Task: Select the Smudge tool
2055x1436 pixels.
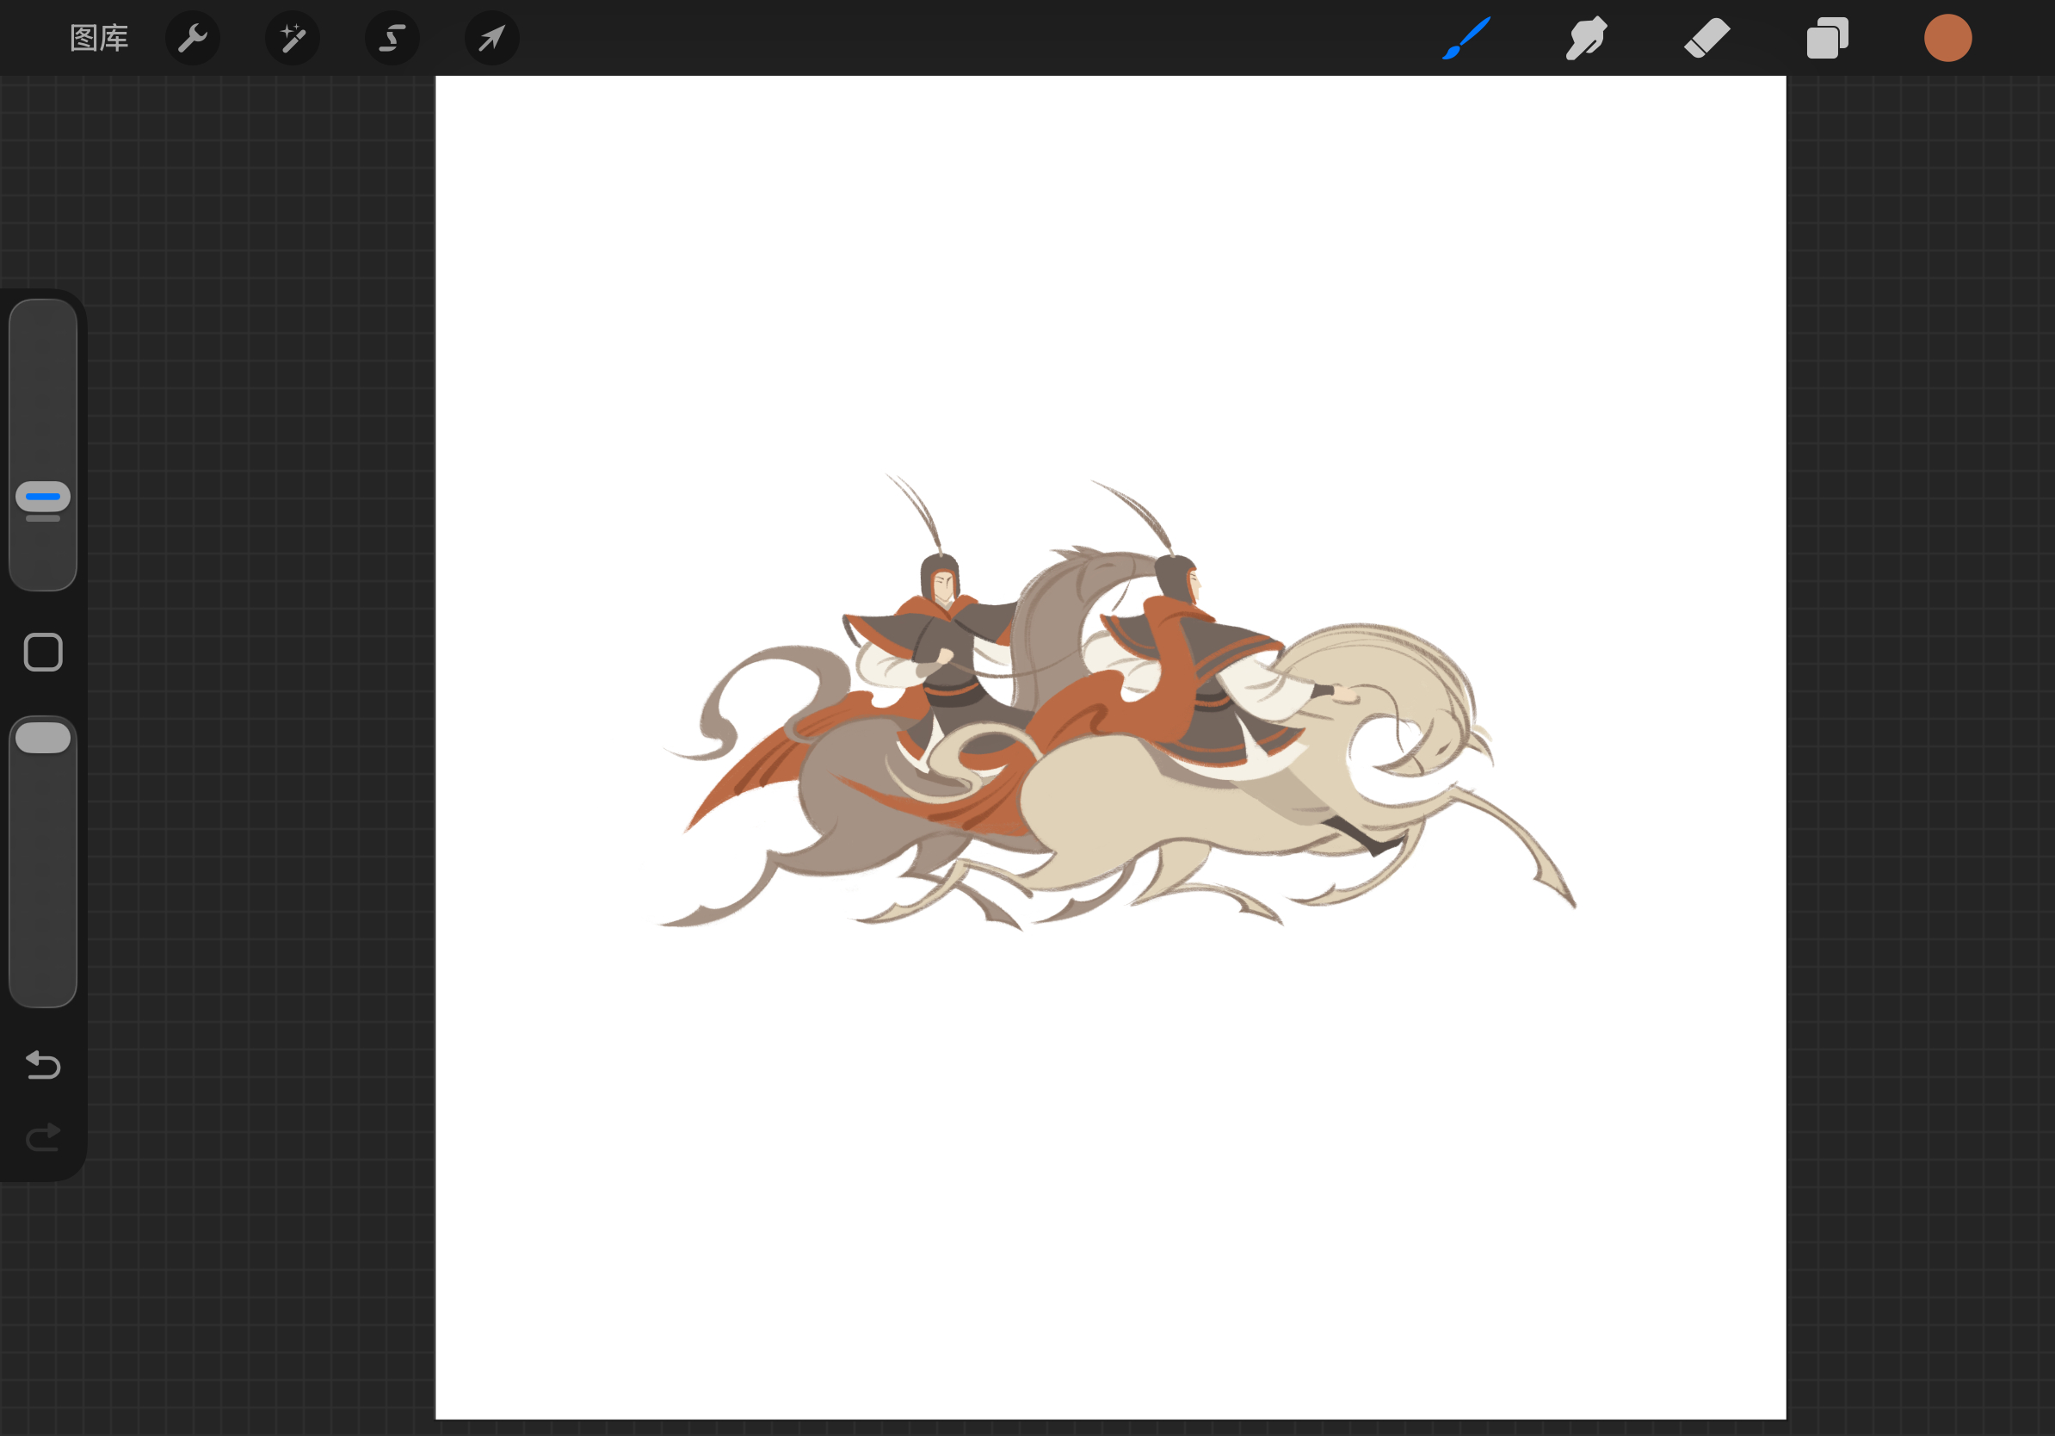Action: click(1586, 39)
